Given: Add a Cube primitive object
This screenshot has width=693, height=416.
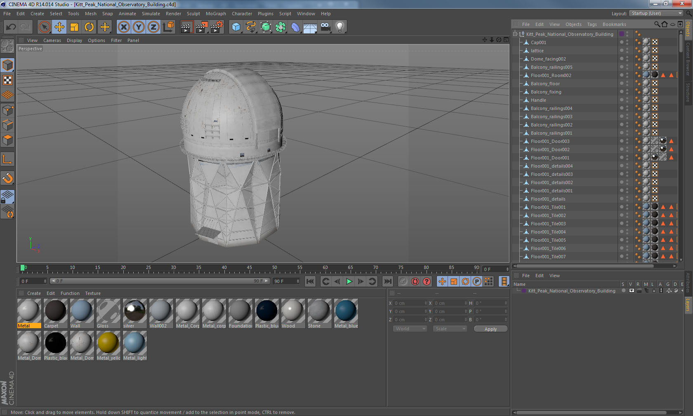Looking at the screenshot, I should [x=236, y=27].
